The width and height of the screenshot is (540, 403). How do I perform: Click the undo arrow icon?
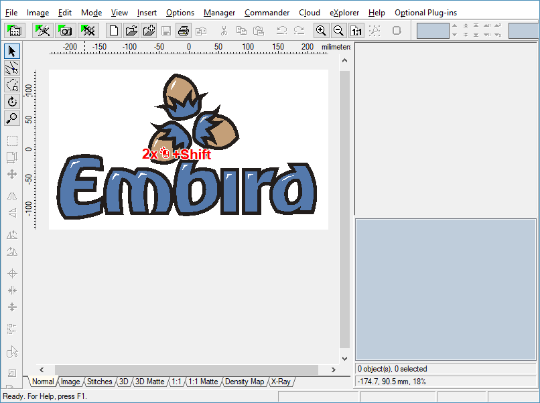click(x=281, y=31)
